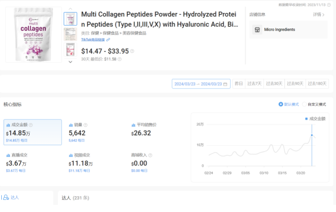Image resolution: width=336 pixels, height=212 pixels.
Task: Switch to 自定义模式 radio option
Action: (x=304, y=104)
